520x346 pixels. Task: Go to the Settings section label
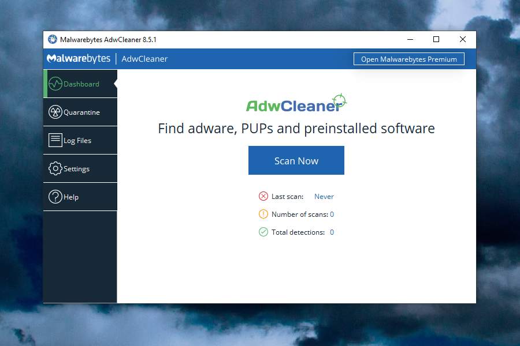(x=77, y=169)
